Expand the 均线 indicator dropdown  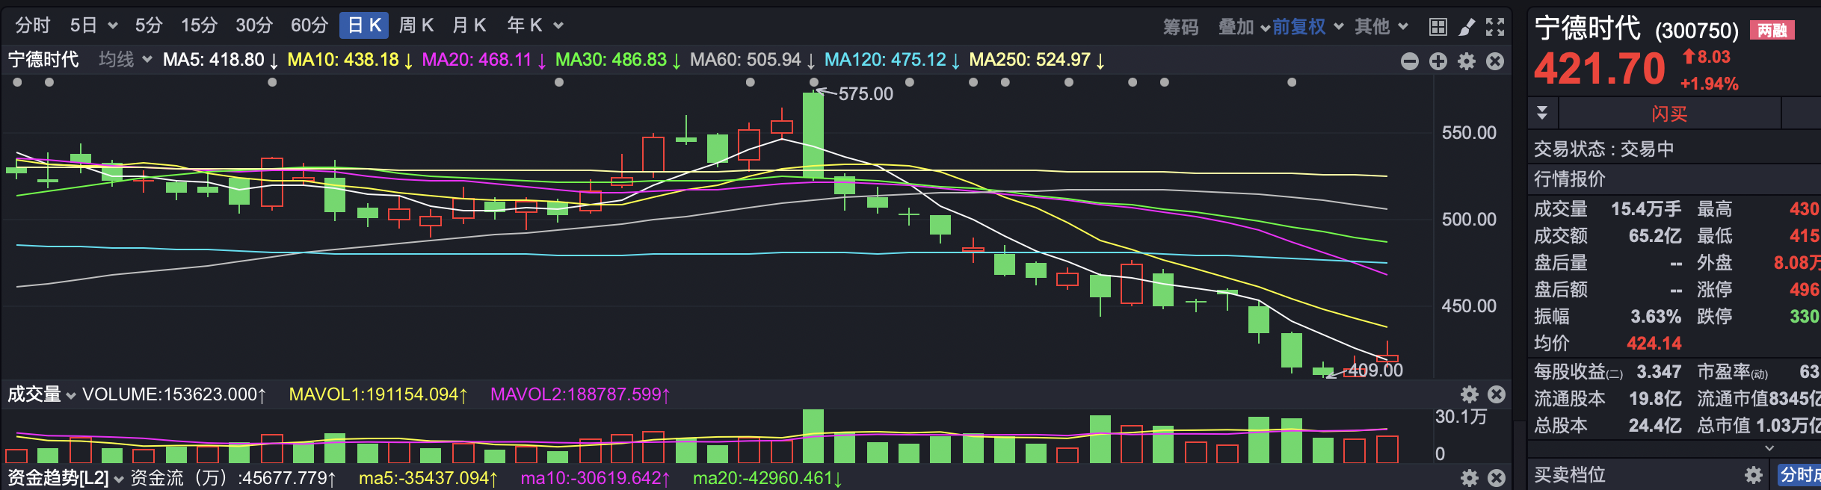coord(126,60)
